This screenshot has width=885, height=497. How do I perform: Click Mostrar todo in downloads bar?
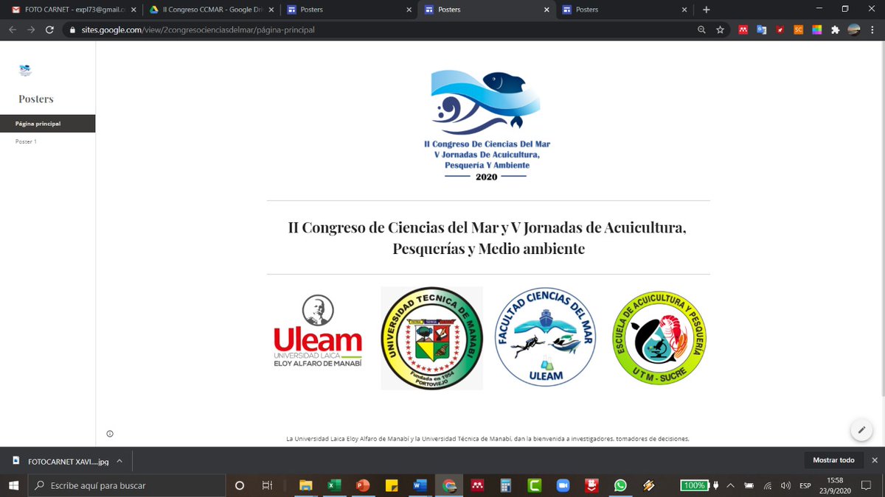(833, 460)
